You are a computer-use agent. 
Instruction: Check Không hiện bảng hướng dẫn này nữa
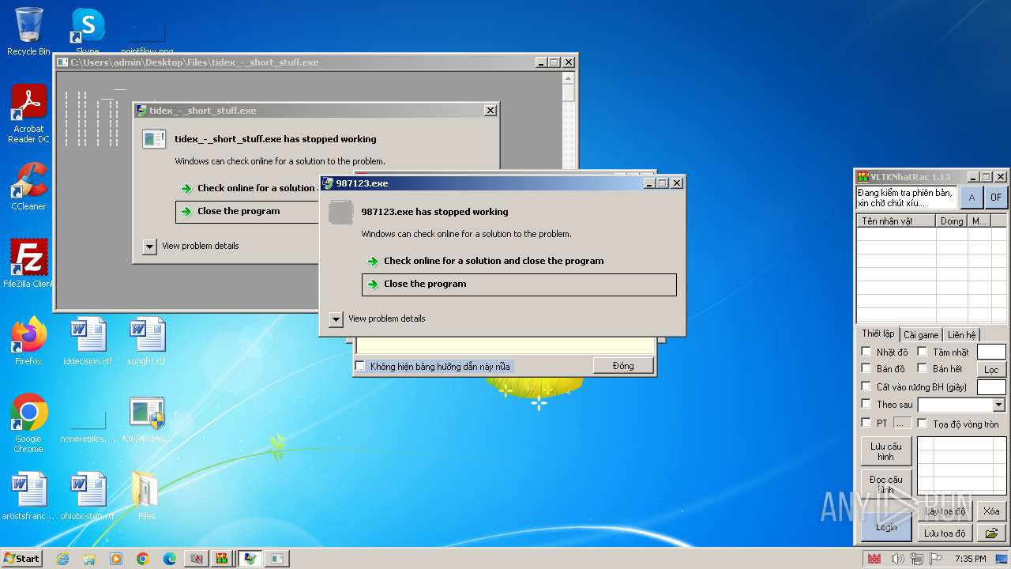[x=360, y=366]
